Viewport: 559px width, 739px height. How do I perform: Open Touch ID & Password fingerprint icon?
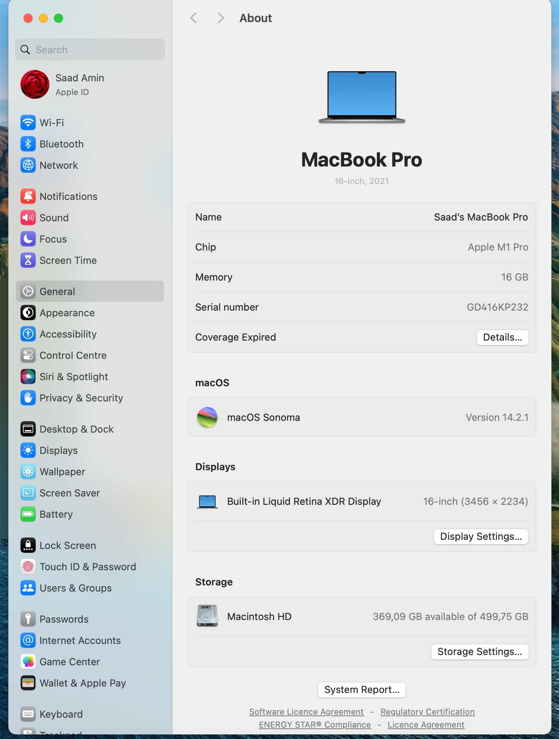coord(28,567)
